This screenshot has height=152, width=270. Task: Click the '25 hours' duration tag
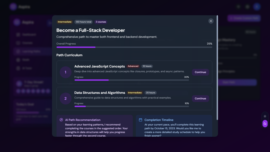[150, 93]
